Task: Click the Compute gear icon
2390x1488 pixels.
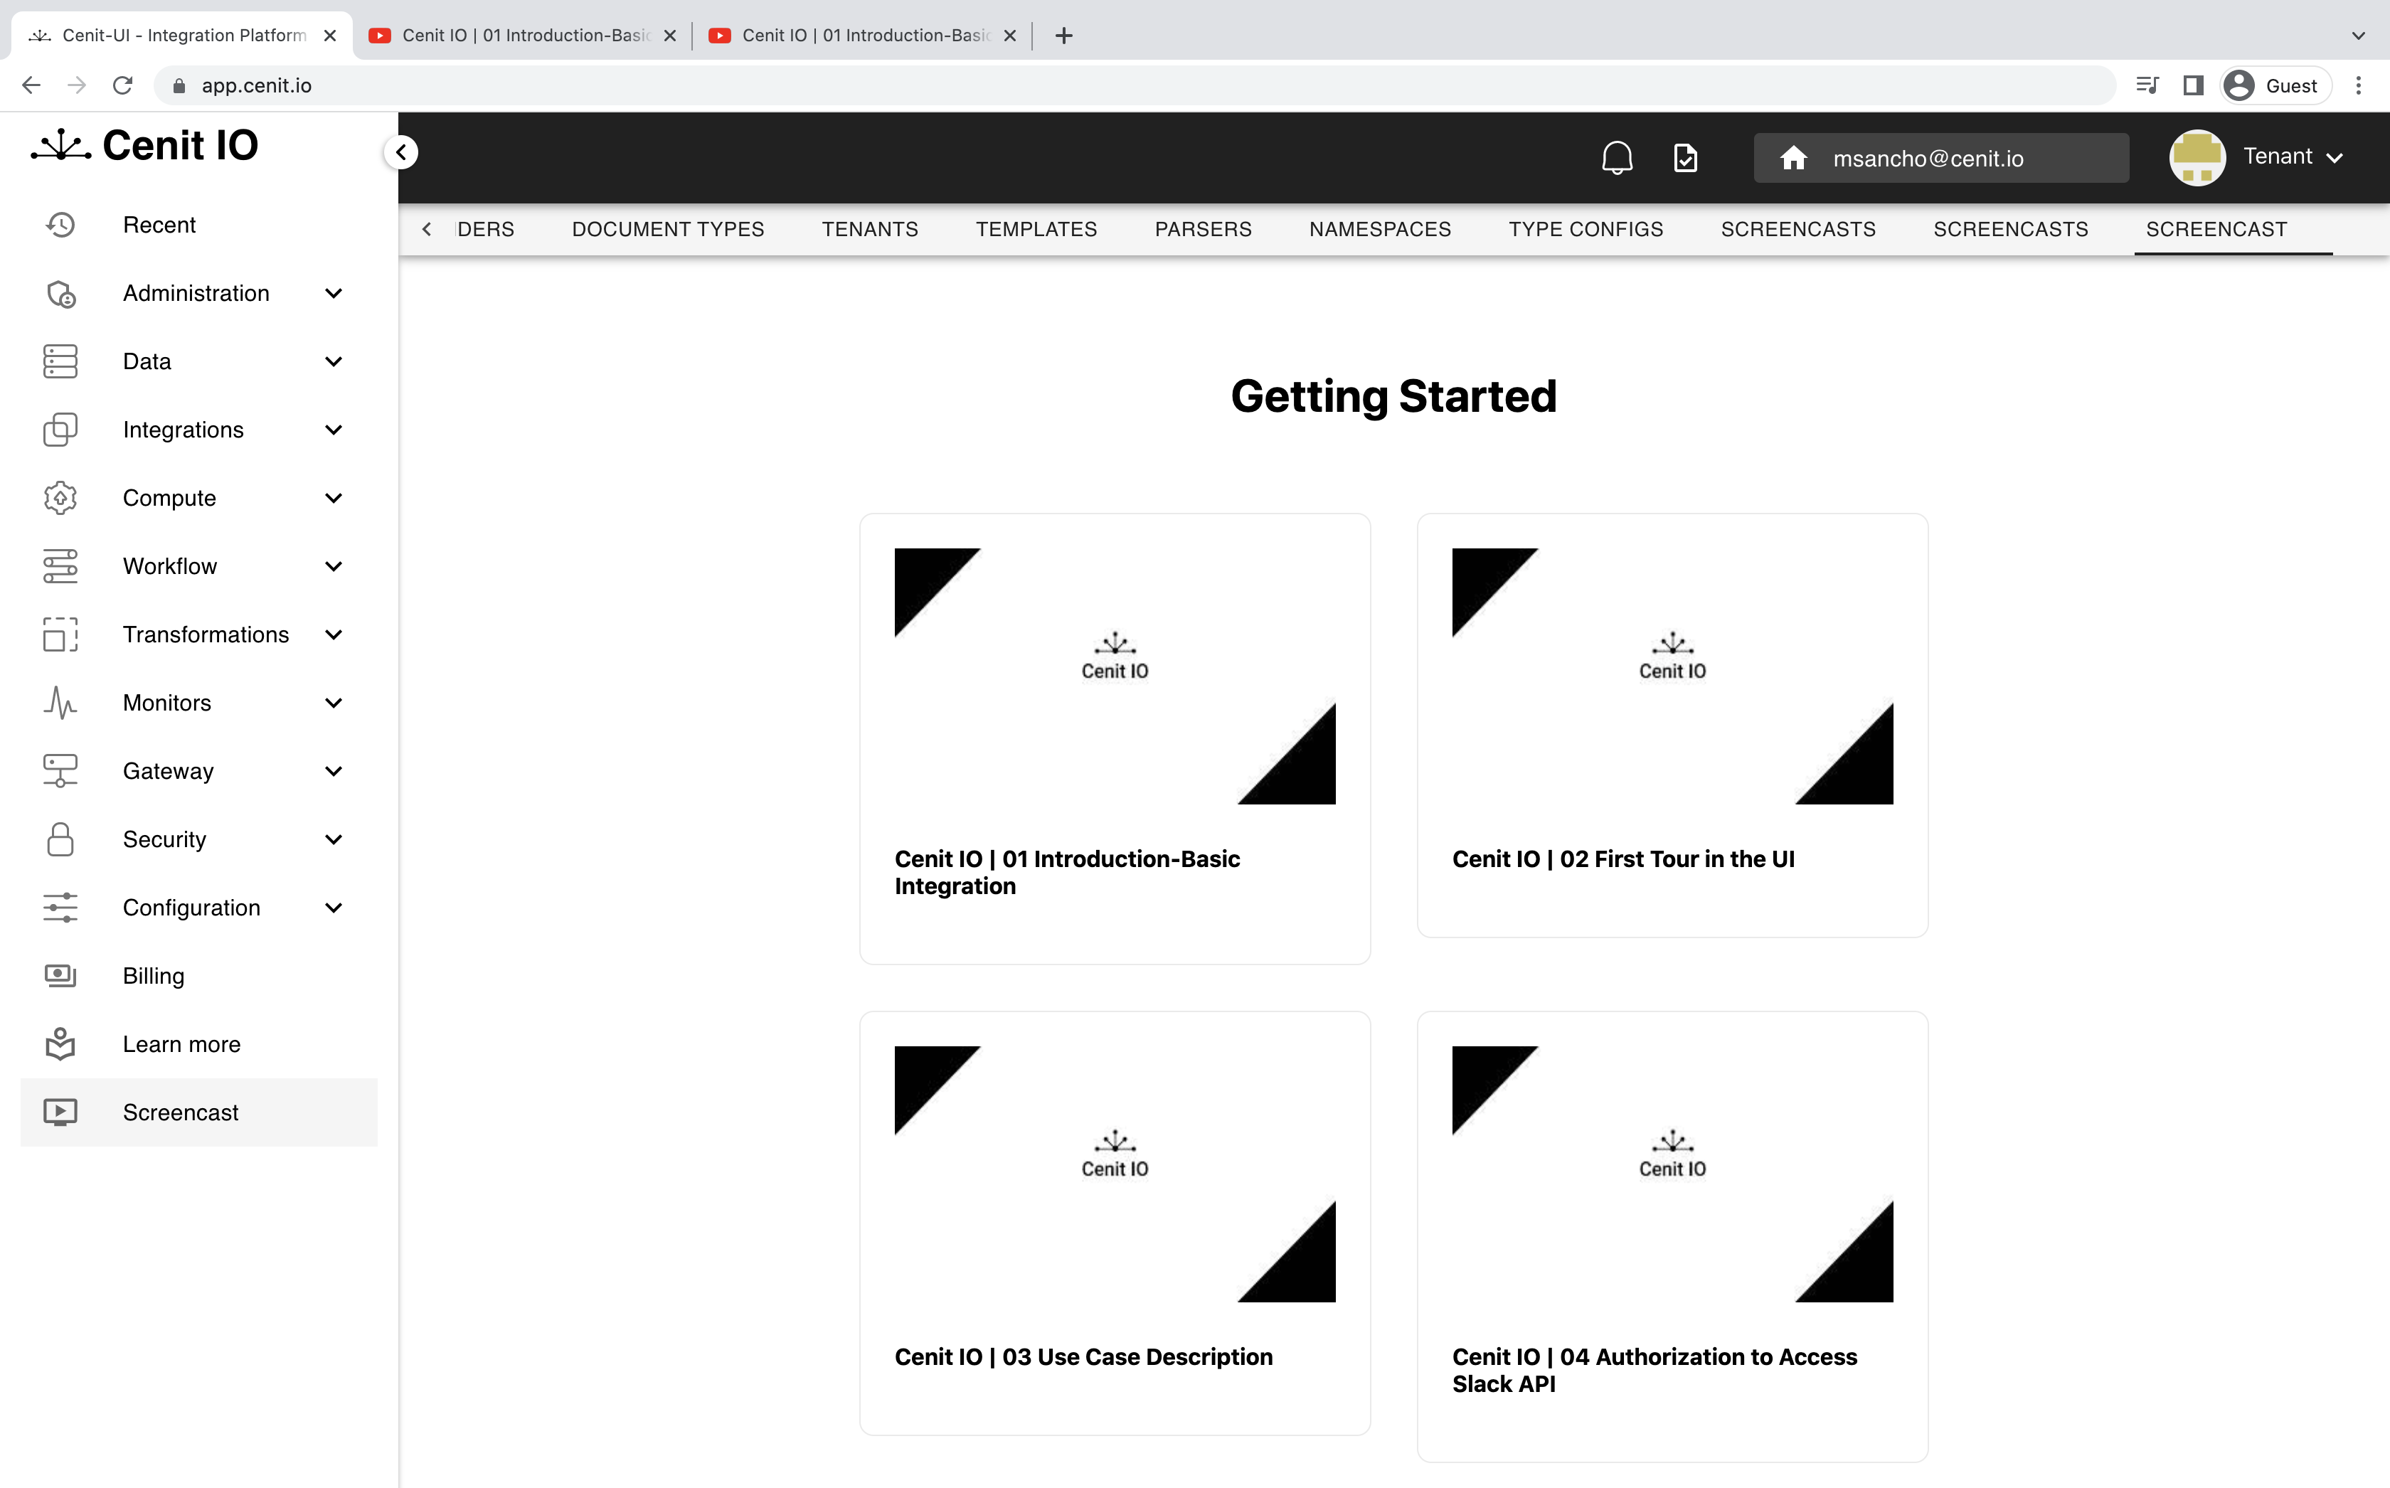Action: (60, 498)
